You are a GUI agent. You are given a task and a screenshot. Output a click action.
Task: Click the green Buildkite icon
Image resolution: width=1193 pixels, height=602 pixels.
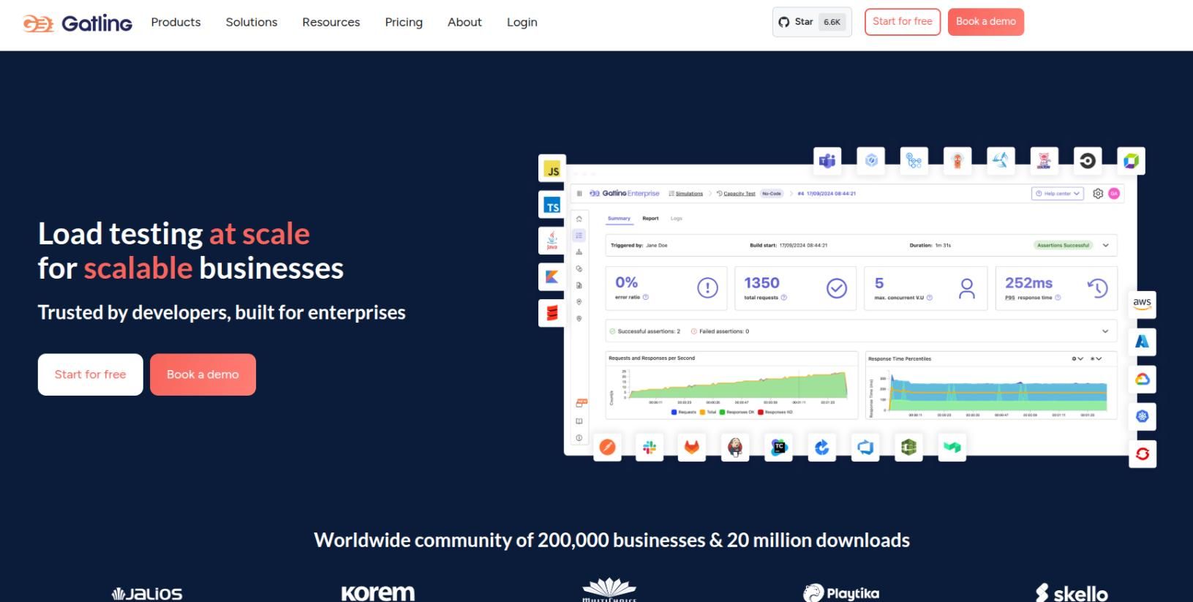952,447
